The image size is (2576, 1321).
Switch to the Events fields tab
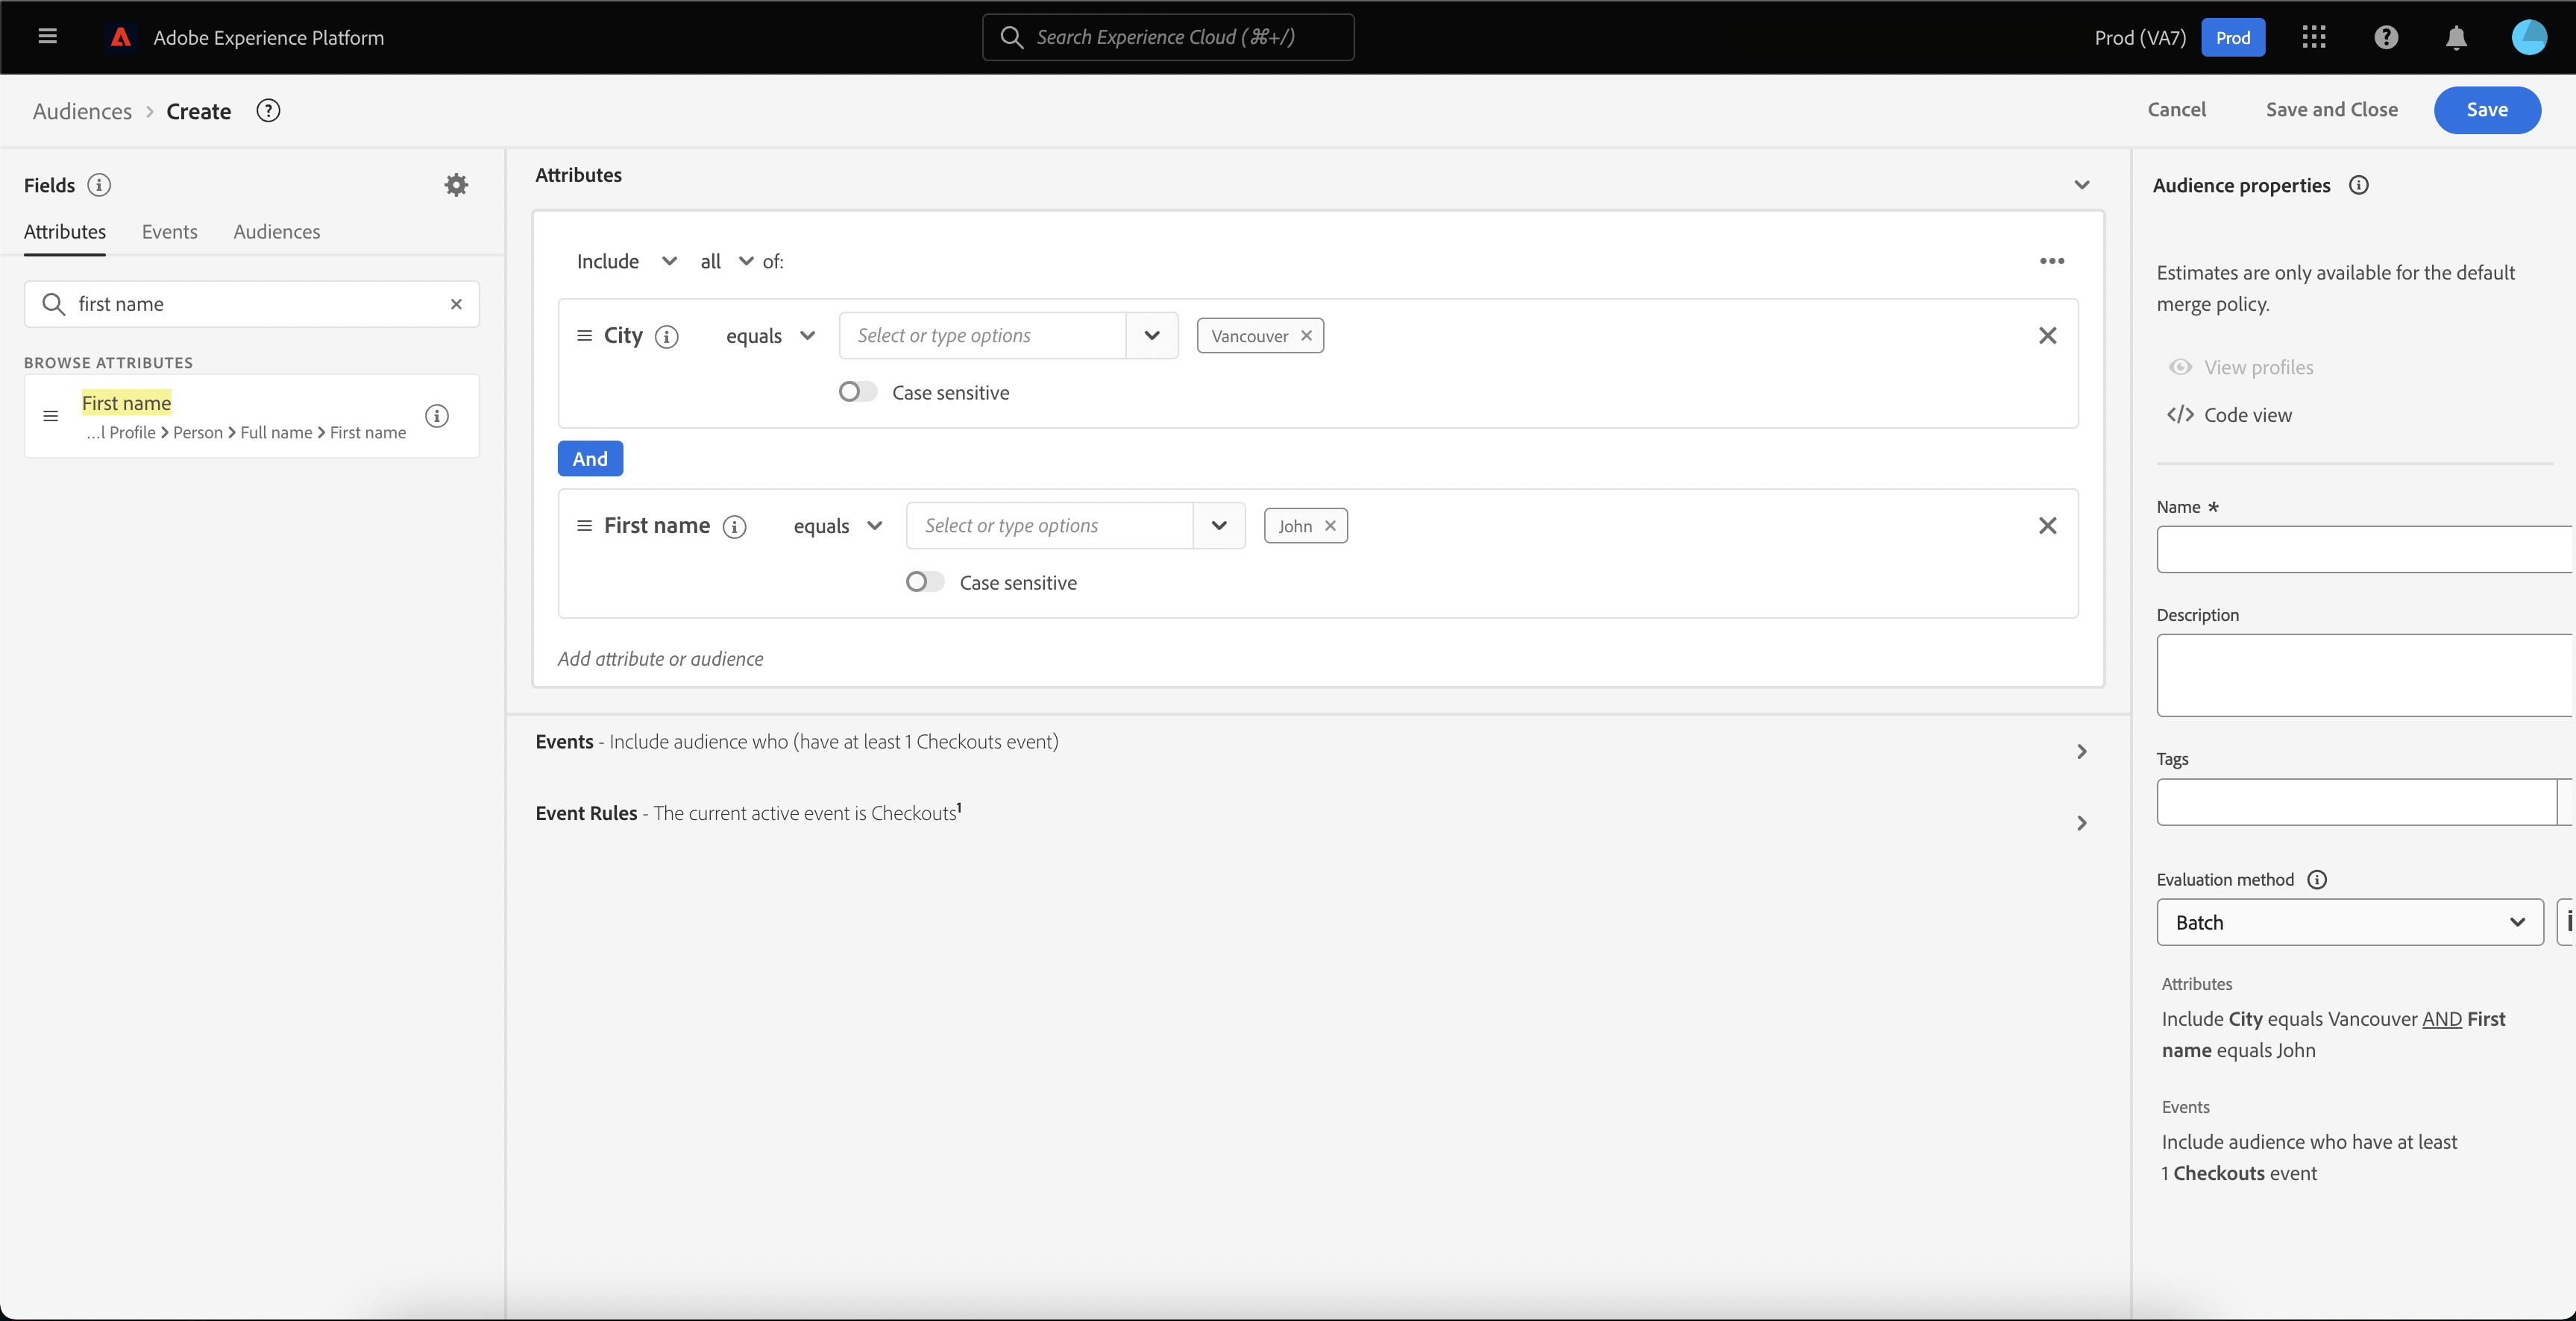pyautogui.click(x=169, y=232)
